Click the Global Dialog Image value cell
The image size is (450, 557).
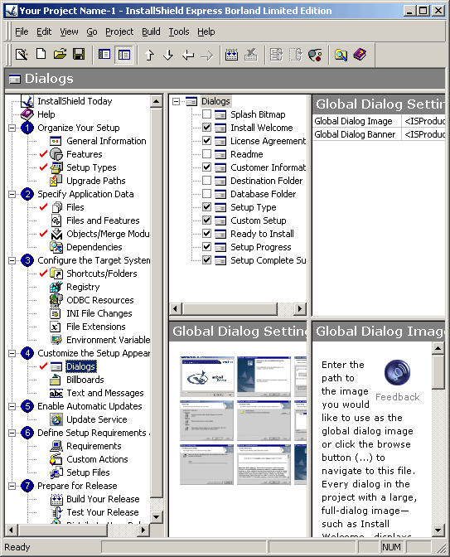click(423, 121)
